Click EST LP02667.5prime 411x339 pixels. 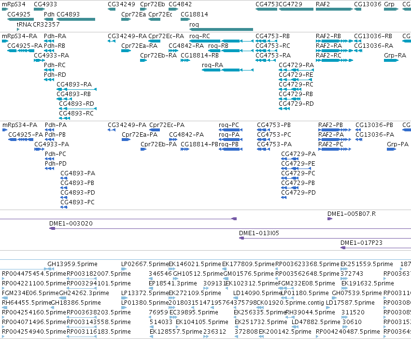click(145, 264)
